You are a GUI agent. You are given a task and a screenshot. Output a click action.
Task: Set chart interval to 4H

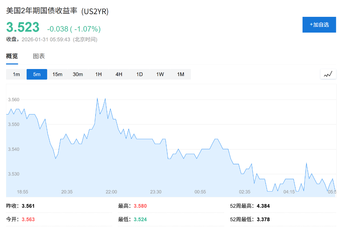point(119,74)
